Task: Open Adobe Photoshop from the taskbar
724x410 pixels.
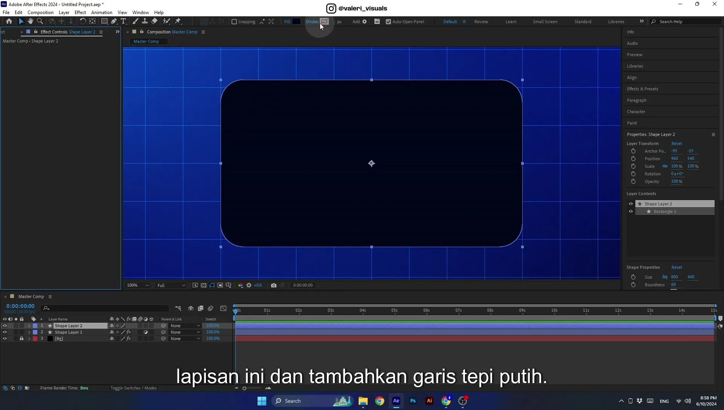Action: [x=413, y=401]
